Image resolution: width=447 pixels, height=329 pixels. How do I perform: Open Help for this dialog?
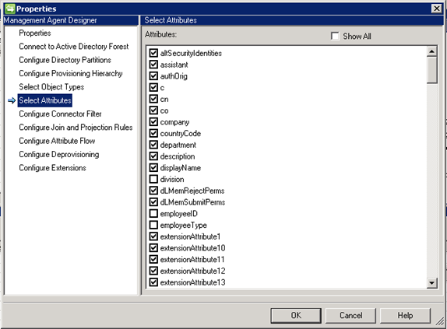(x=405, y=315)
